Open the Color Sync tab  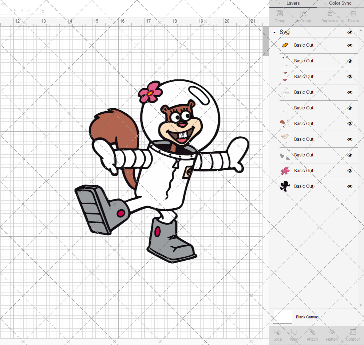(340, 3)
